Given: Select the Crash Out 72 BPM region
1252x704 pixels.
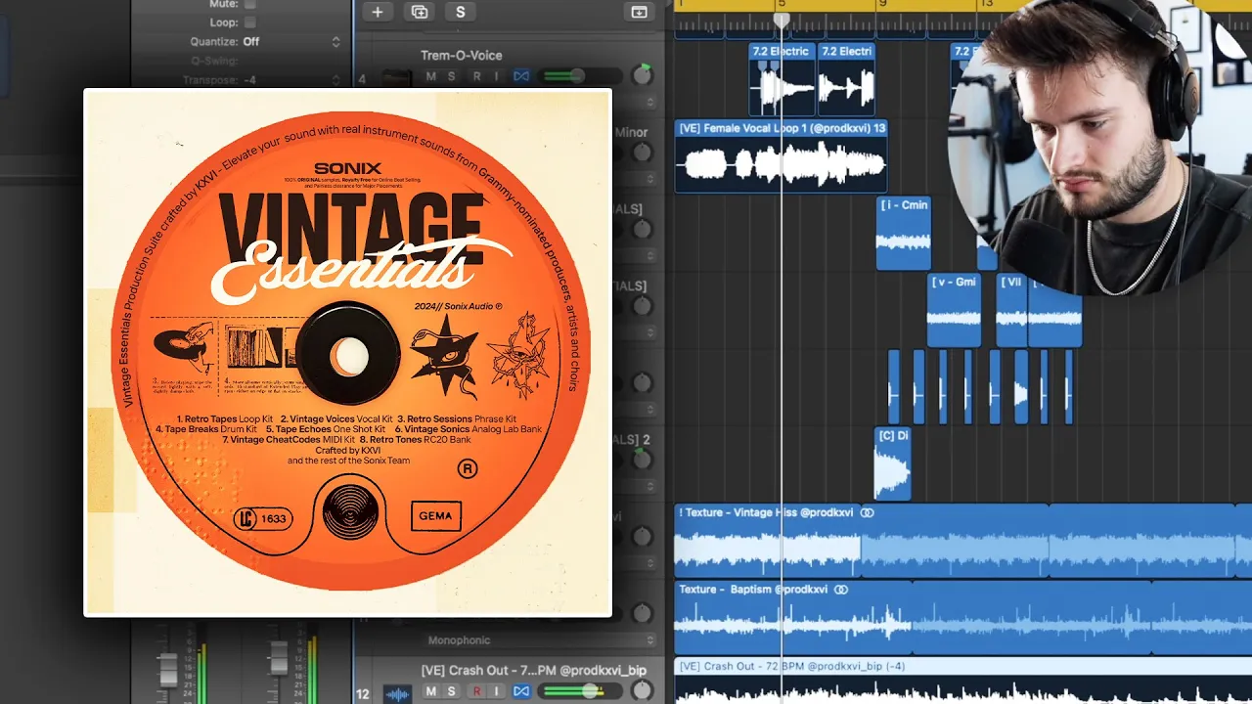Looking at the screenshot, I should tap(963, 682).
